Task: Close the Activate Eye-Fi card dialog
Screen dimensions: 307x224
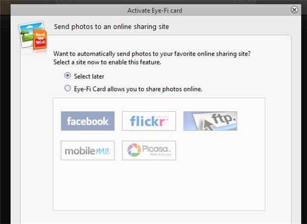Action: (294, 9)
